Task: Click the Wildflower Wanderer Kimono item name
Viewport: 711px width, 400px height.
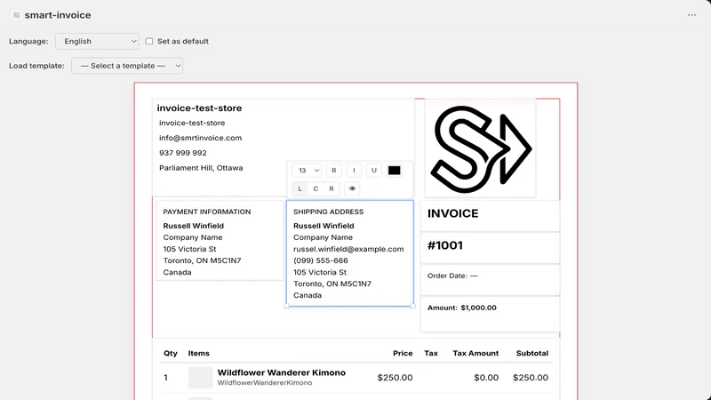Action: pyautogui.click(x=281, y=372)
